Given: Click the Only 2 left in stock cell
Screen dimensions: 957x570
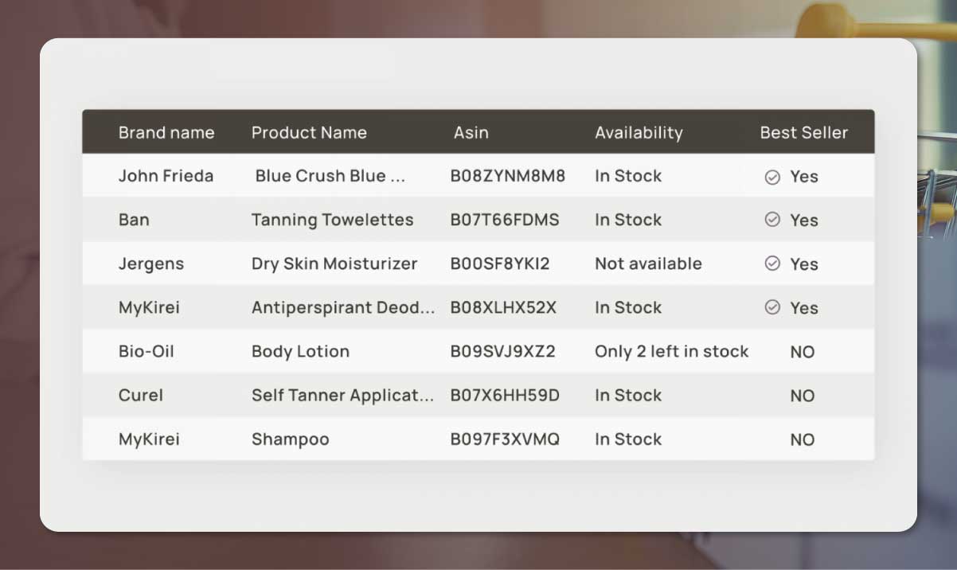Looking at the screenshot, I should coord(672,351).
